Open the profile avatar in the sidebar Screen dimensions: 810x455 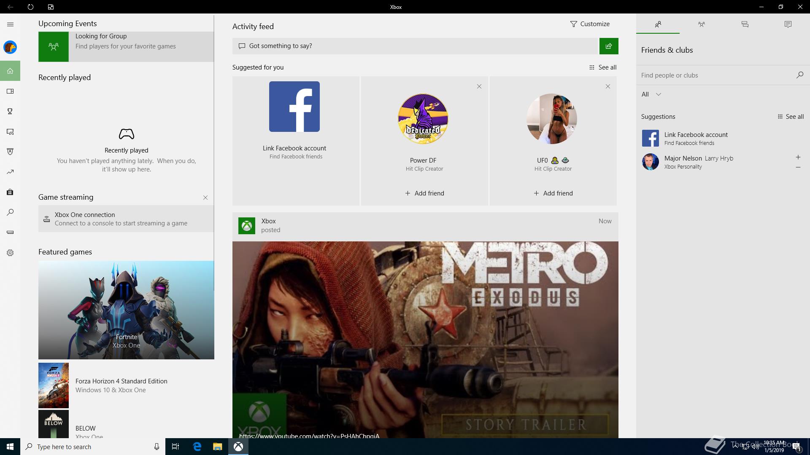click(10, 47)
